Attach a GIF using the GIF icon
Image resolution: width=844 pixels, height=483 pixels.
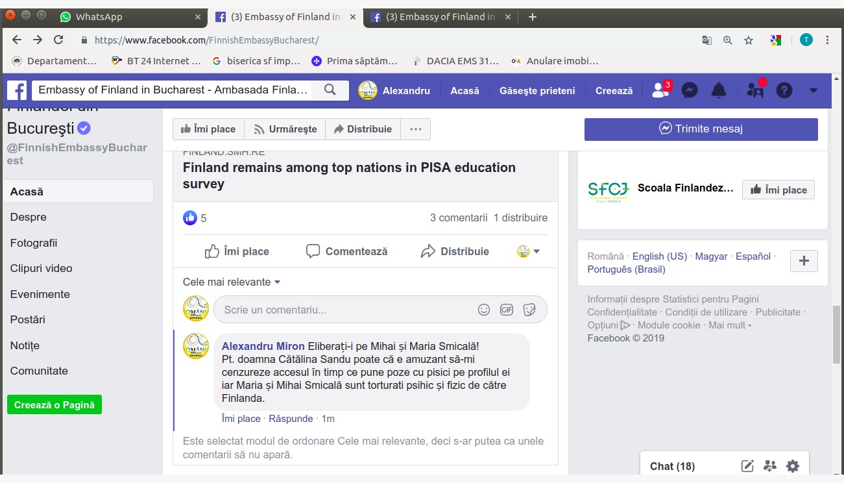coord(507,310)
